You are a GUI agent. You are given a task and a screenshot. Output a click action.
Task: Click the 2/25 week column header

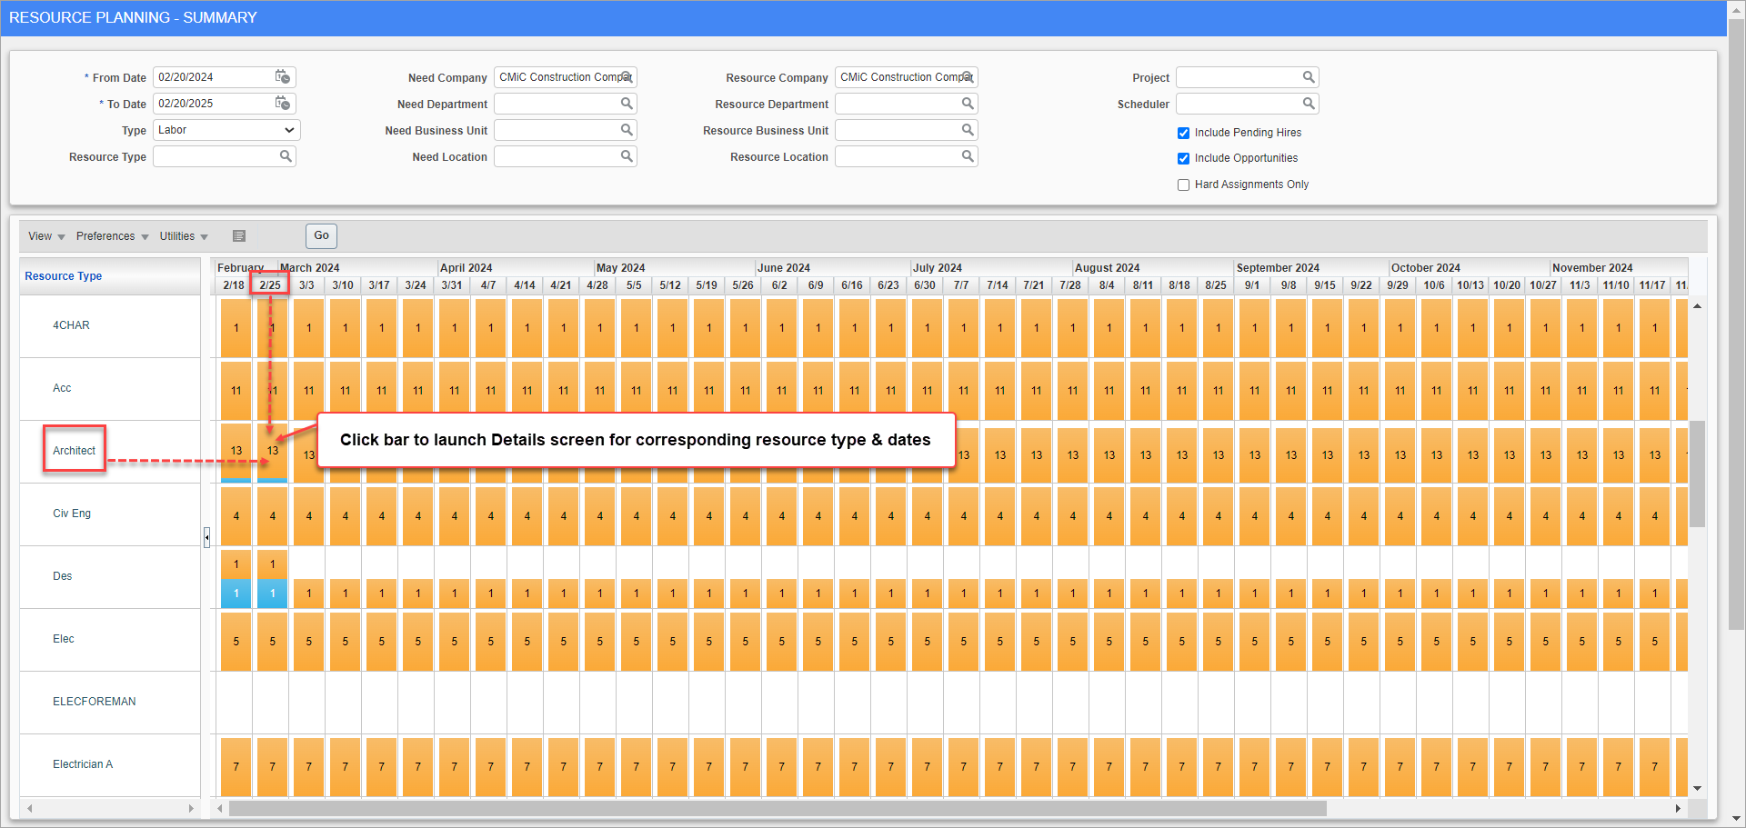point(270,285)
